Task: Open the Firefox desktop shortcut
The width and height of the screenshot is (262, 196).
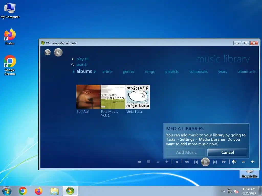Action: pos(10,37)
